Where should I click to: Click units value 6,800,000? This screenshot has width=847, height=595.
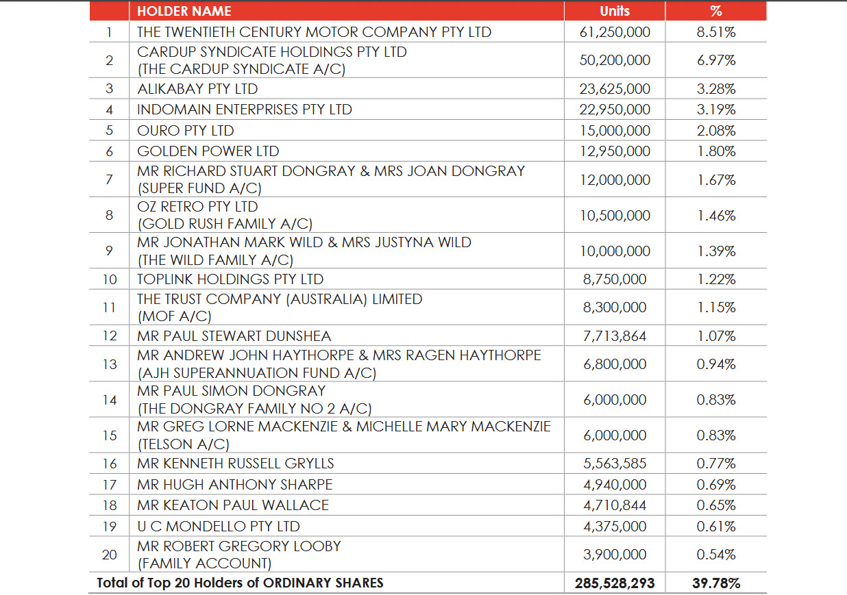coord(615,364)
